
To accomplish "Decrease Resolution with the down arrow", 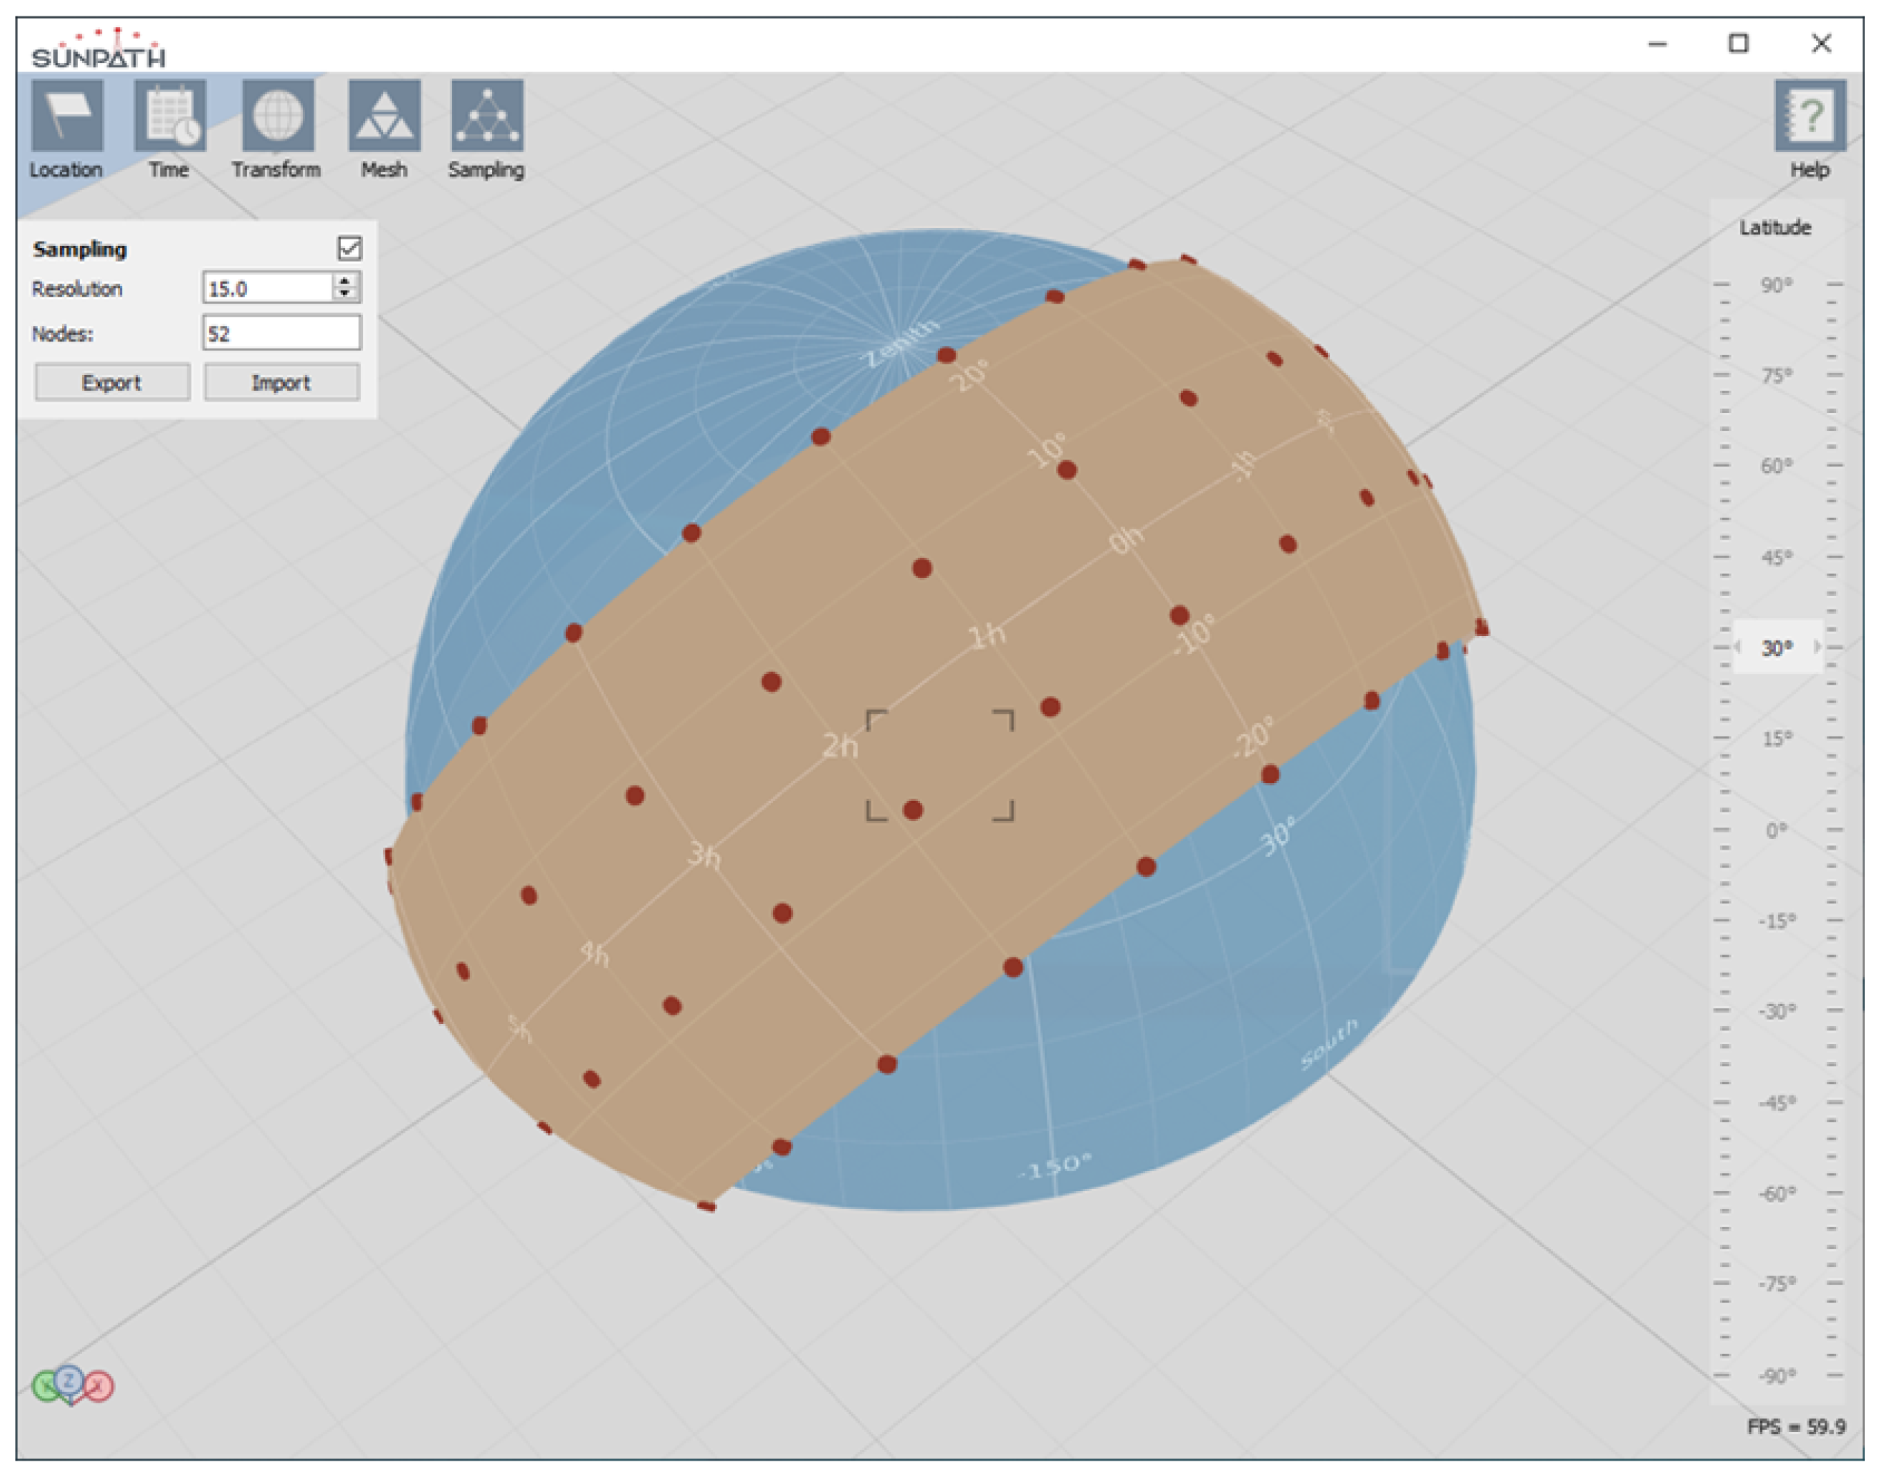I will [345, 294].
